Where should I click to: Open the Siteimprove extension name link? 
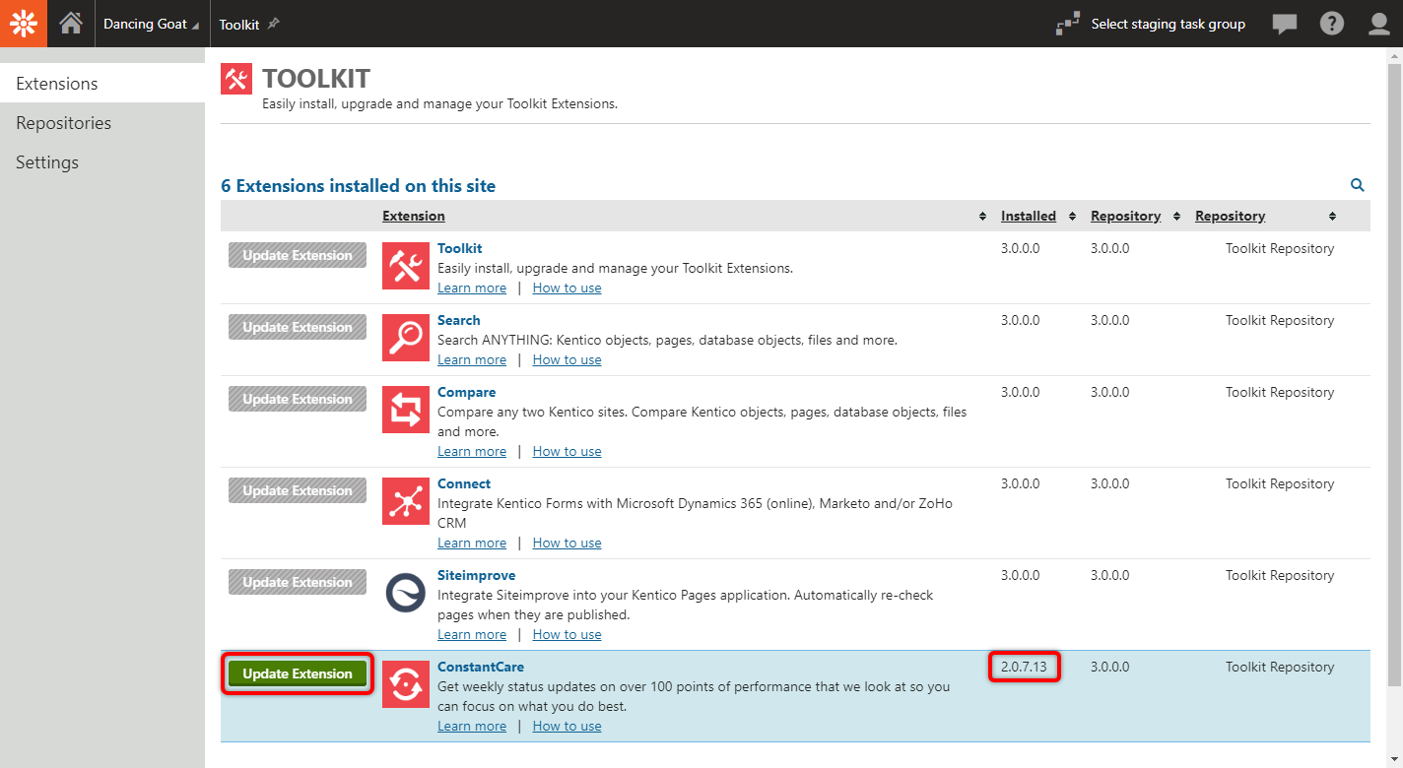point(477,576)
